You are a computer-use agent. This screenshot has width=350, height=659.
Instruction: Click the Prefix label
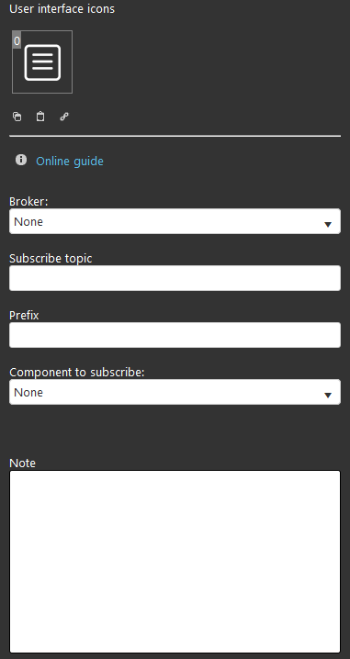[24, 315]
